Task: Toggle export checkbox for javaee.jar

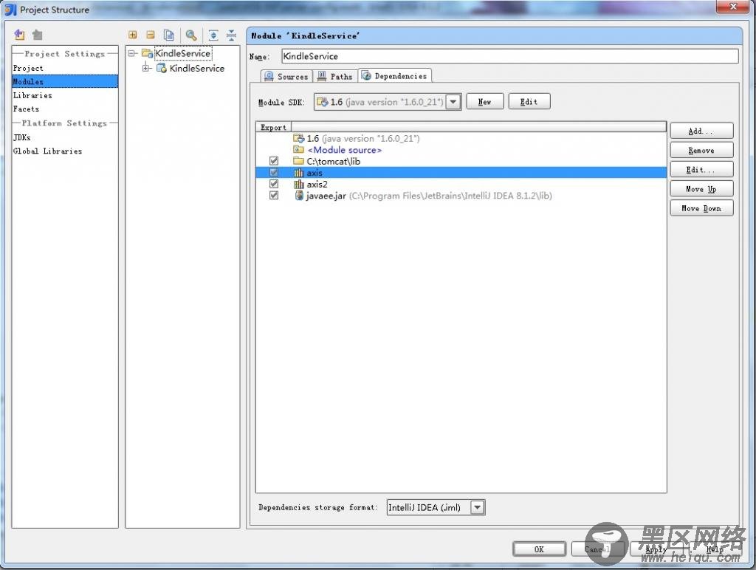Action: point(274,196)
